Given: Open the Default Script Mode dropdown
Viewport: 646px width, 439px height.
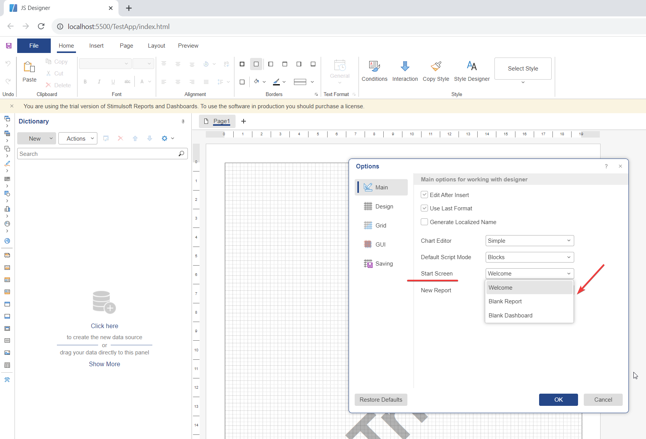Looking at the screenshot, I should pyautogui.click(x=530, y=257).
